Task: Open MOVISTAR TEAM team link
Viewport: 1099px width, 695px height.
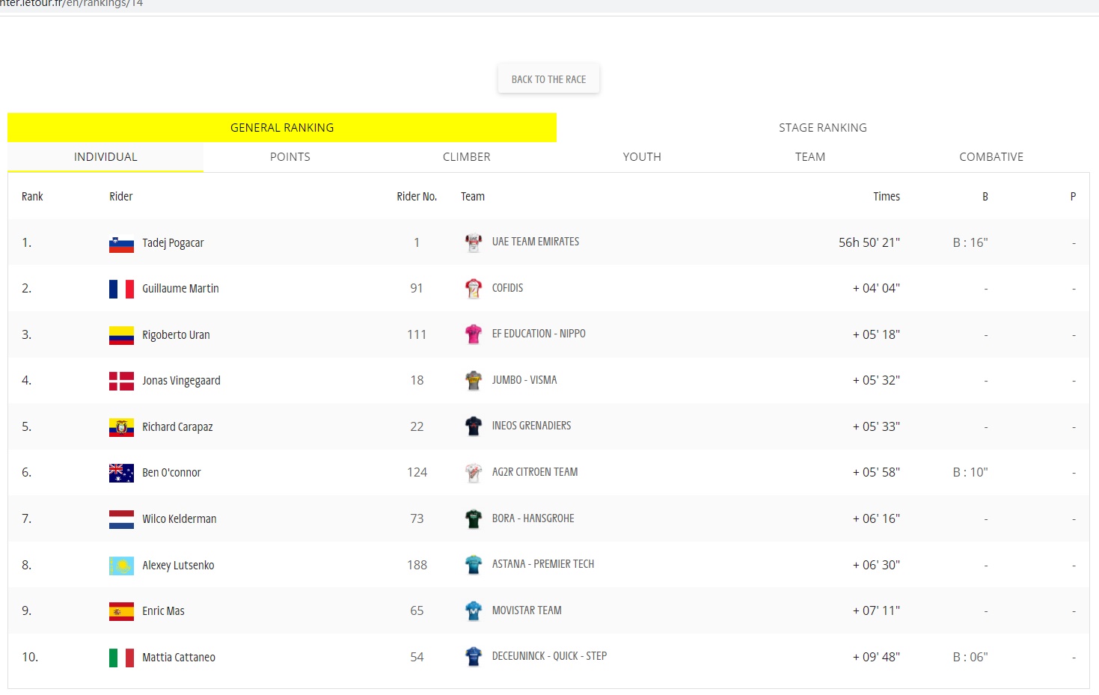Action: click(x=527, y=610)
